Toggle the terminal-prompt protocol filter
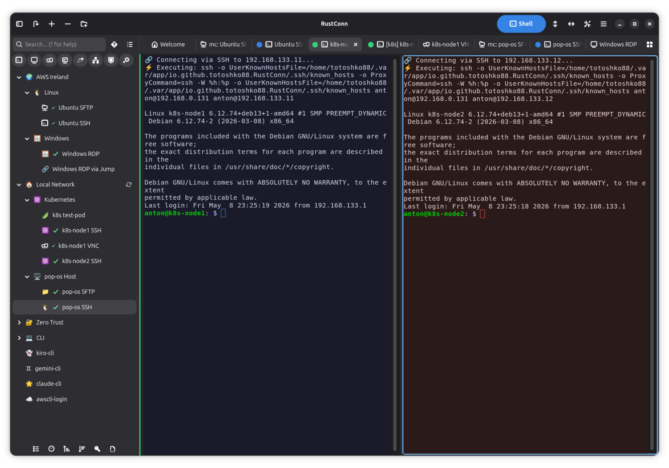Image resolution: width=669 pixels, height=468 pixels. coord(19,60)
